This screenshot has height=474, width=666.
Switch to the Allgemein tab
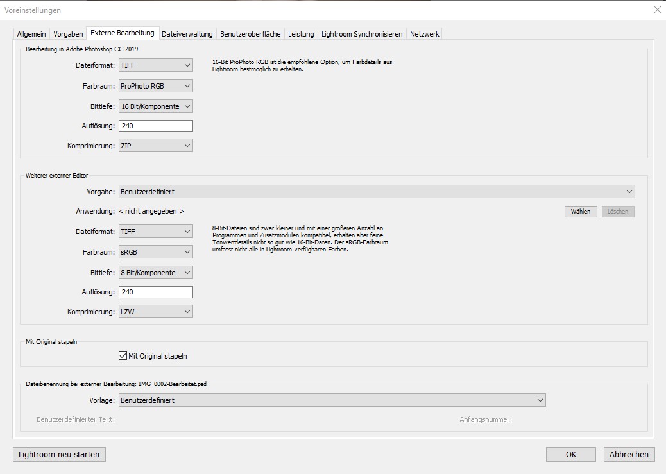(x=31, y=34)
